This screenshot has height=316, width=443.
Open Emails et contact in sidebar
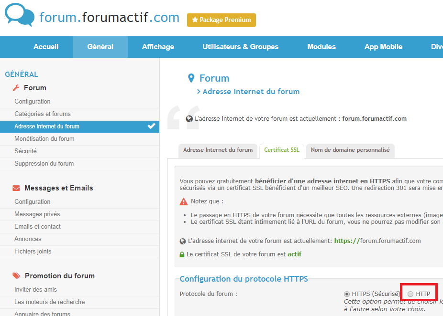(x=80, y=227)
